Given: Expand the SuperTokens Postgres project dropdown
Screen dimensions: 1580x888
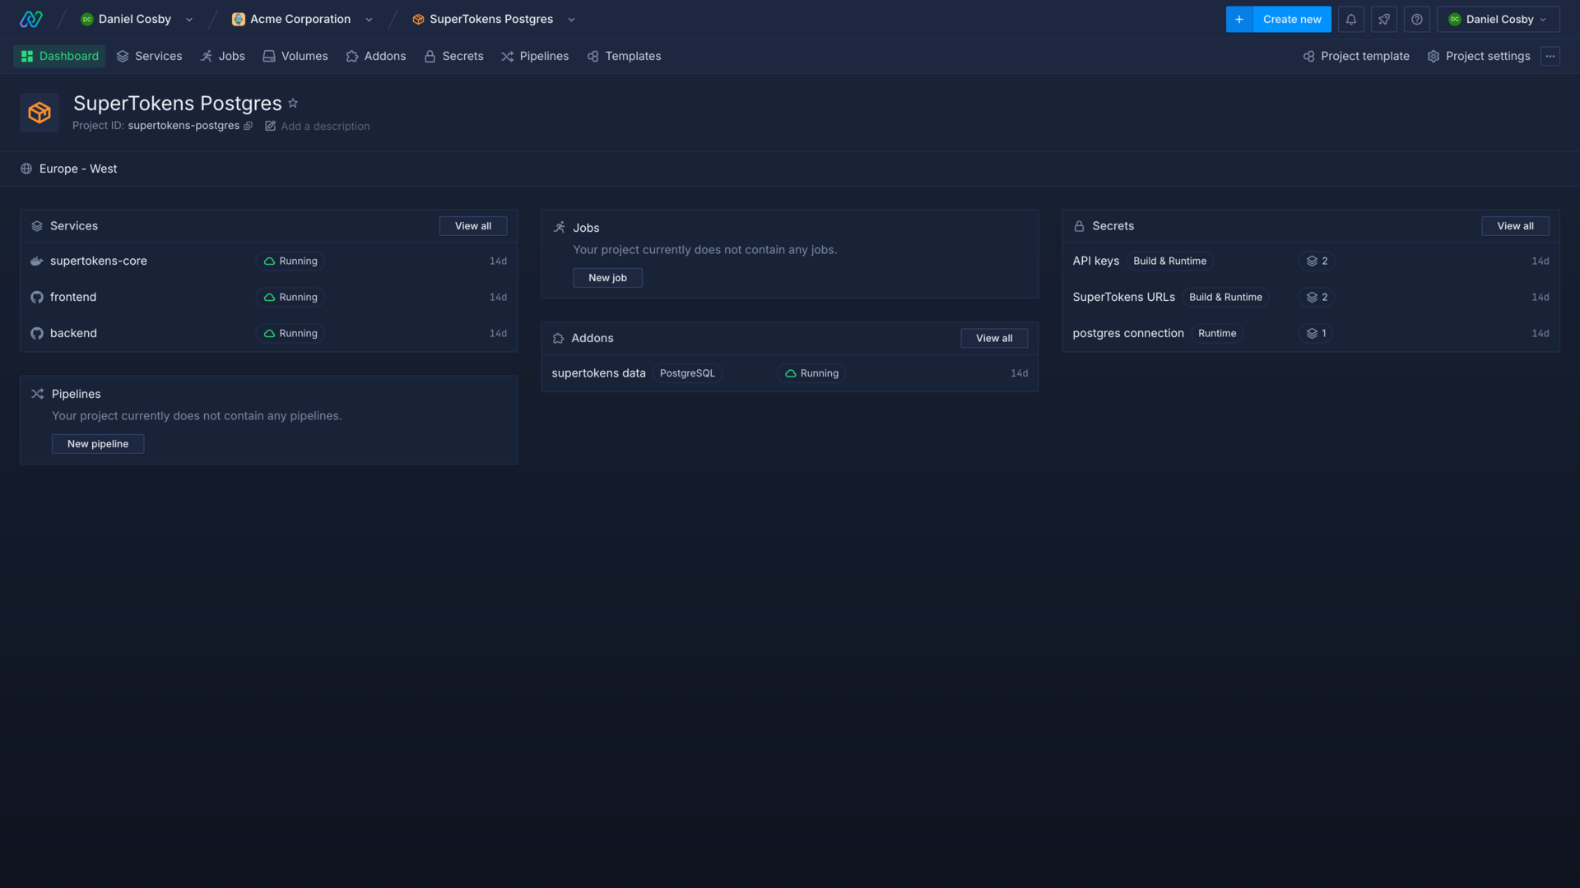Looking at the screenshot, I should [571, 20].
